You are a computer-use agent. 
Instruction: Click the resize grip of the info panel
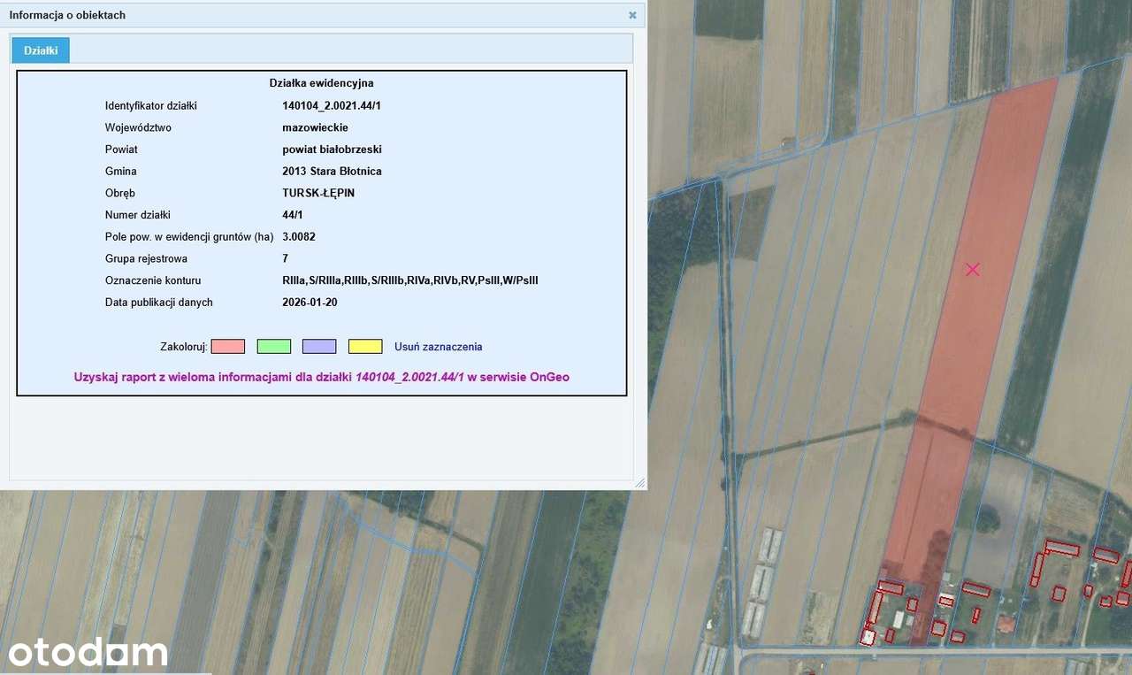pos(639,483)
